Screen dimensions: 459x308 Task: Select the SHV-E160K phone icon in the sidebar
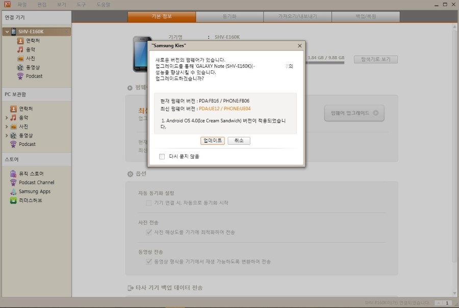13,31
